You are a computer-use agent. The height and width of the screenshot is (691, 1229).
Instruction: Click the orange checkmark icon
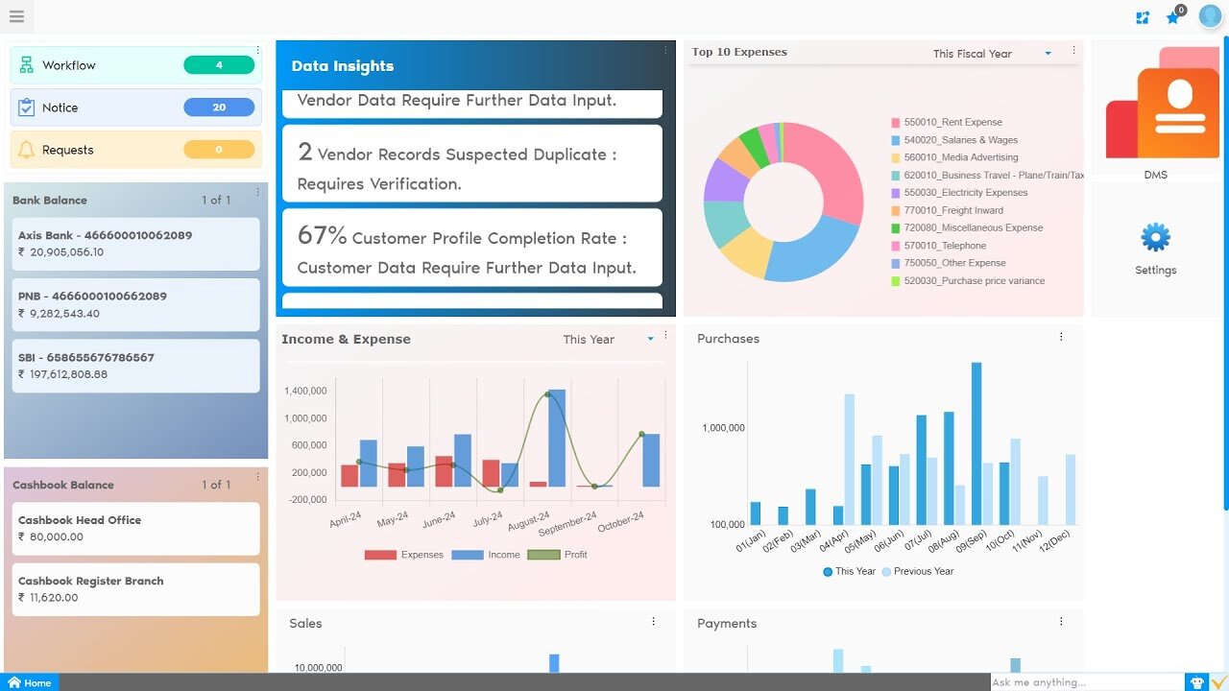coord(1218,682)
